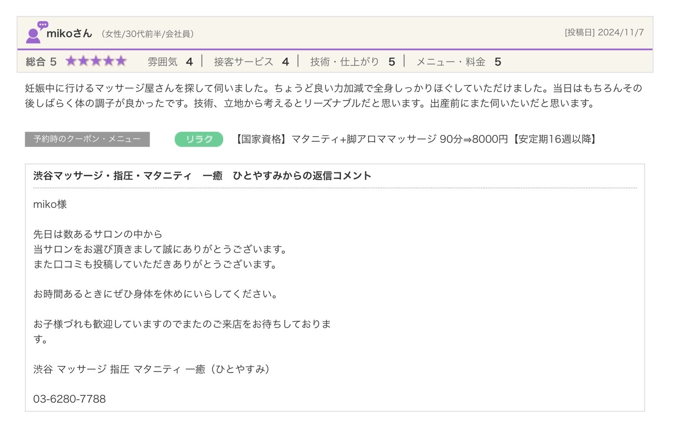This screenshot has width=684, height=436.
Task: Click the phone number 03-6280-7788
Action: 70,399
